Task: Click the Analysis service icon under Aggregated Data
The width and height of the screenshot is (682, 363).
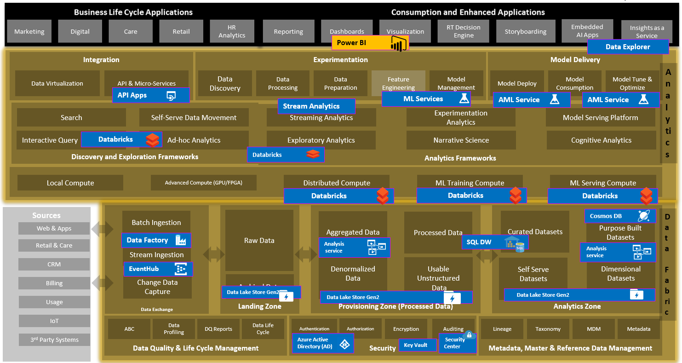Action: click(377, 247)
